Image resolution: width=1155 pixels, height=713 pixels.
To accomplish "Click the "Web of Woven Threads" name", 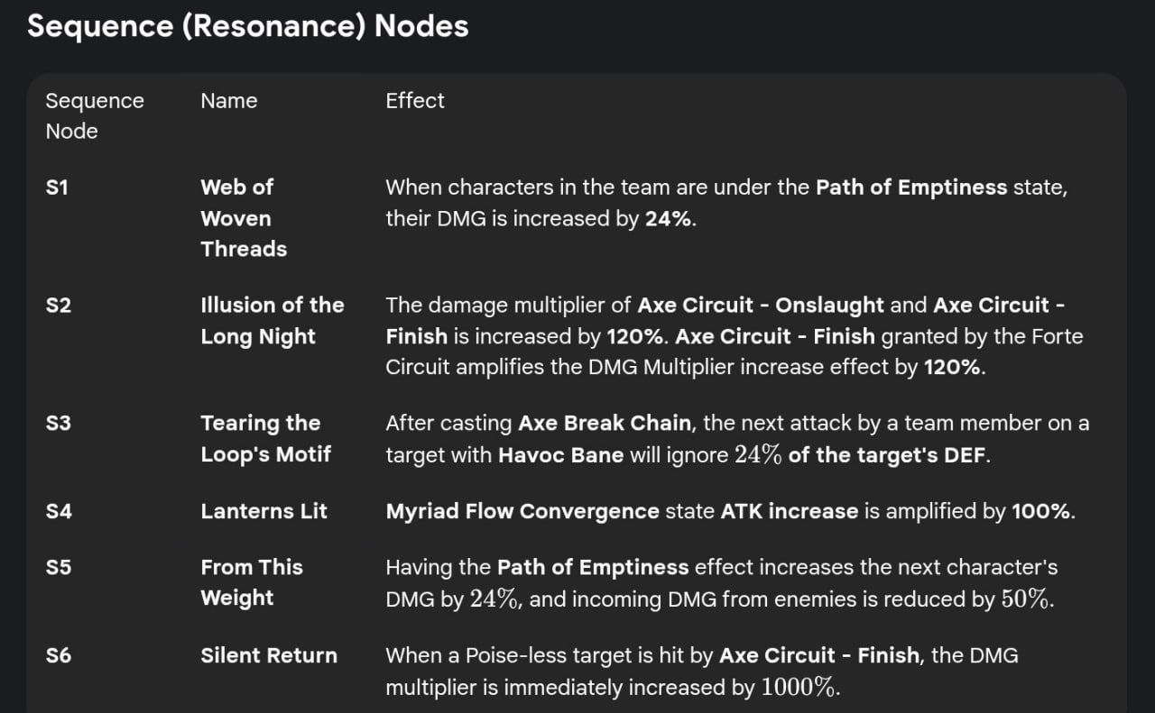I will pyautogui.click(x=243, y=218).
